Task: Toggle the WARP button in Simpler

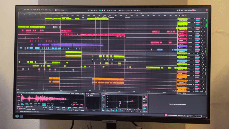Action: [74, 104]
